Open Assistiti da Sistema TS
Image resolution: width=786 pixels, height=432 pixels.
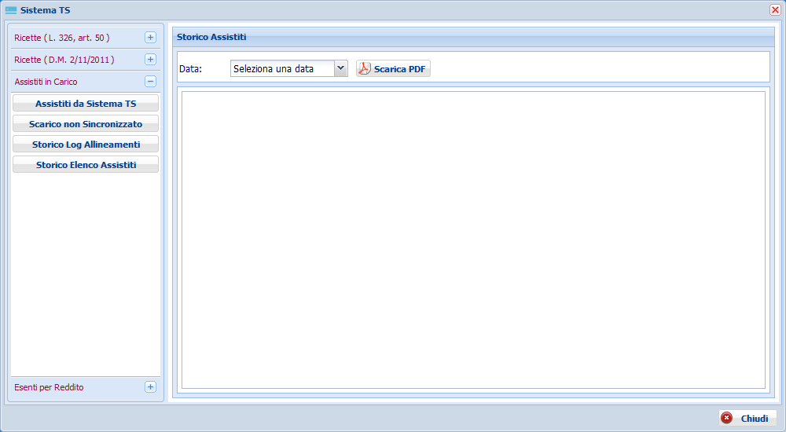click(x=86, y=104)
